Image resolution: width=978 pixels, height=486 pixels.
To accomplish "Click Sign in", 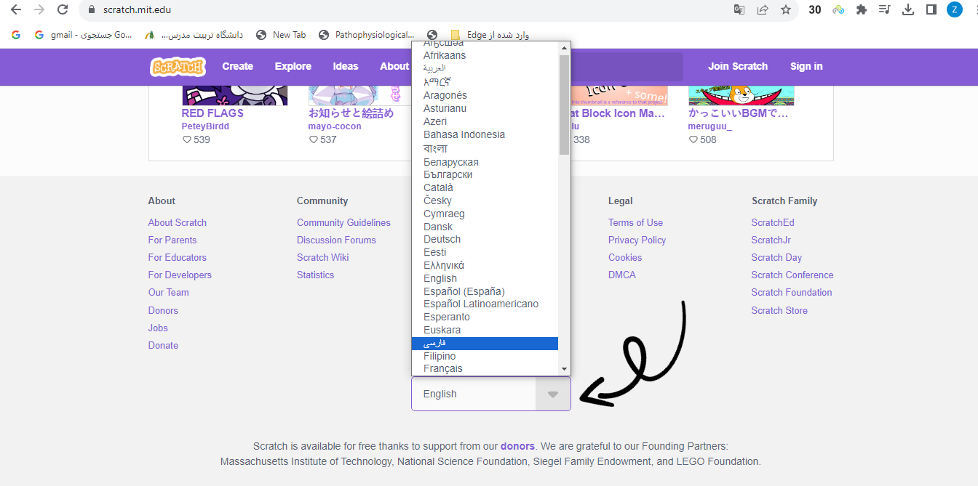I will tap(806, 66).
